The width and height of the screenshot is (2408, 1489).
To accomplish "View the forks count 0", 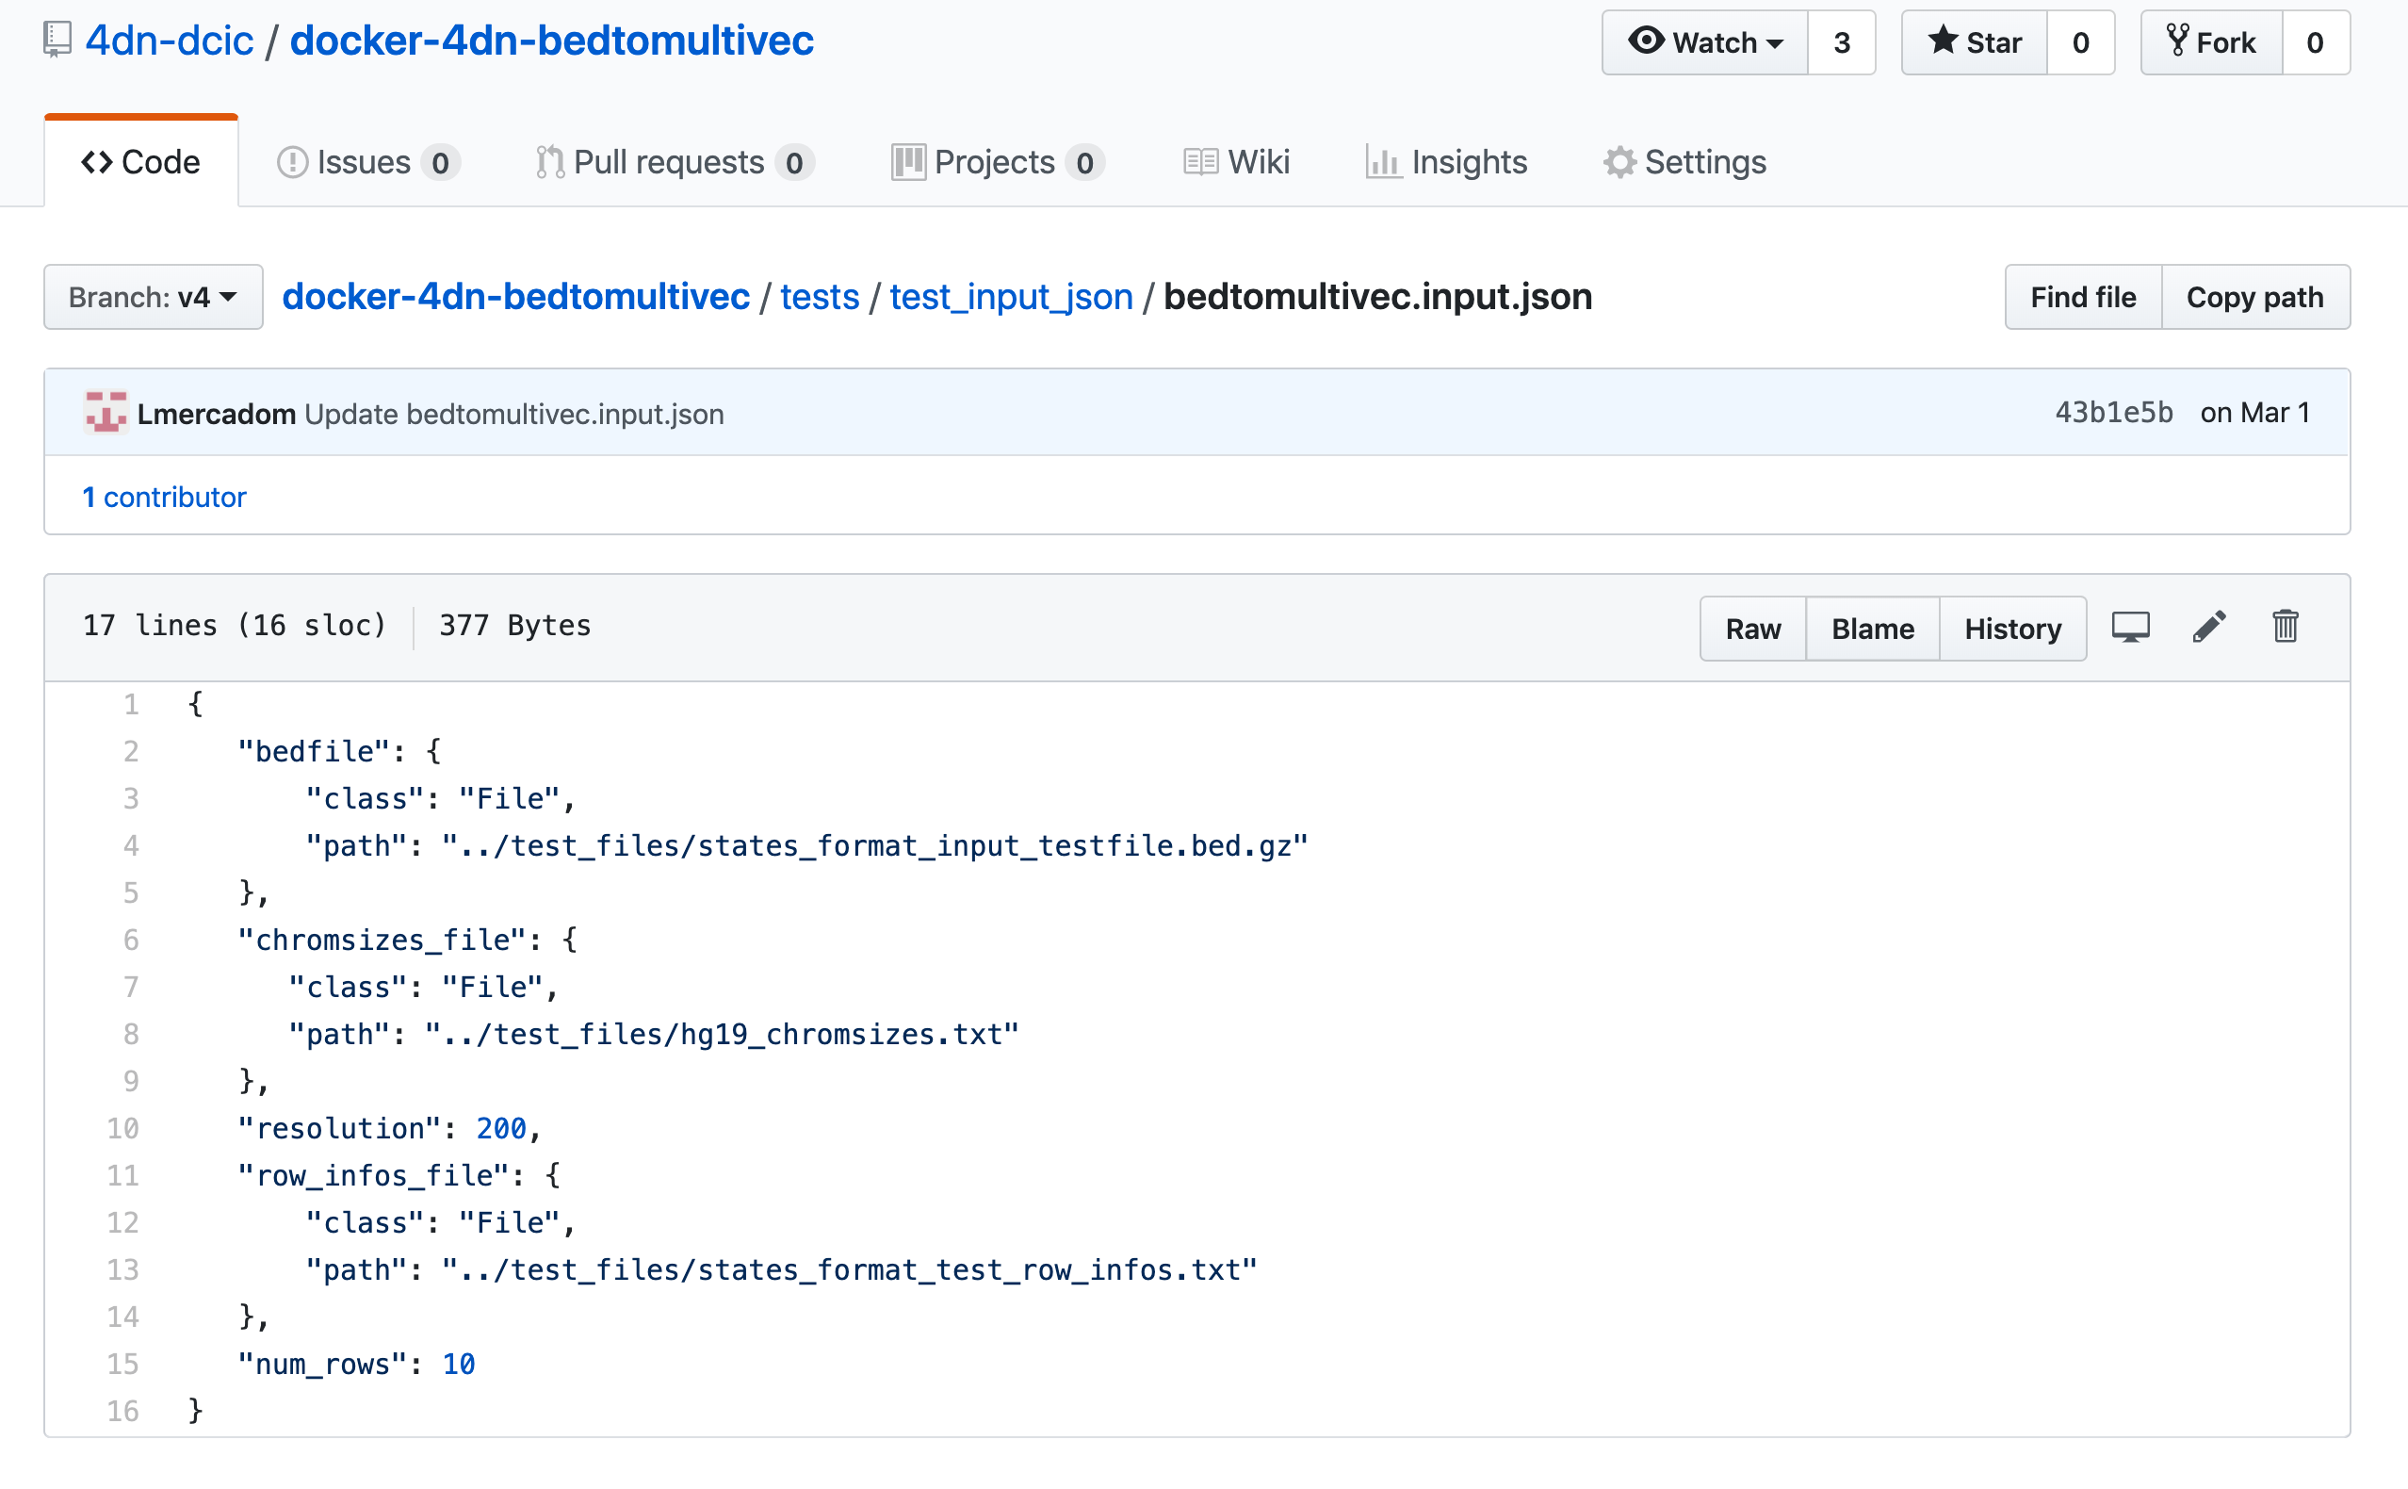I will [x=2316, y=42].
